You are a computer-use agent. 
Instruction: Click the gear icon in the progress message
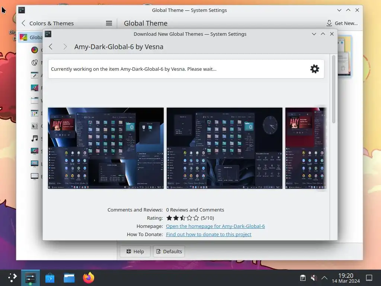pos(315,69)
